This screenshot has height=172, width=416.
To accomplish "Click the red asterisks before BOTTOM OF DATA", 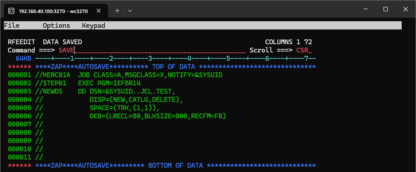I will pos(19,166).
